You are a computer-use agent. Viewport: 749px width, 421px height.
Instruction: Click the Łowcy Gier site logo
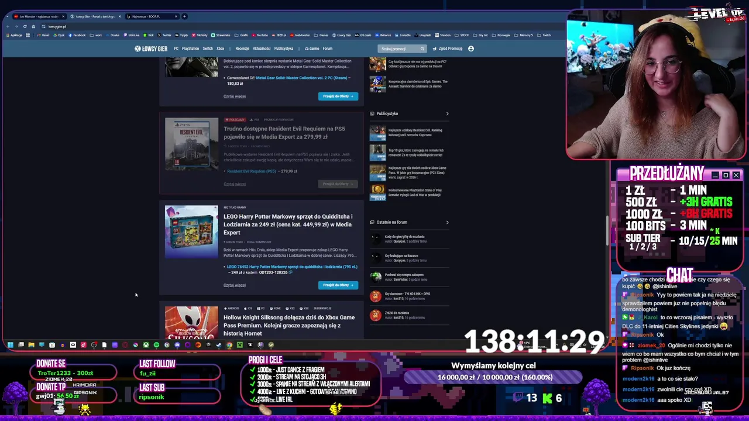pos(151,49)
